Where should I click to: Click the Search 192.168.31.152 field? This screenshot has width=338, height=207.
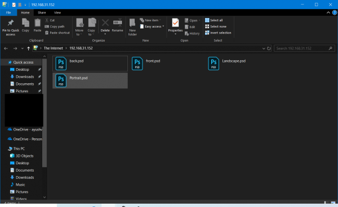304,48
